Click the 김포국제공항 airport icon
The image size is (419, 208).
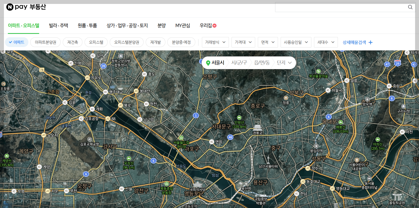pos(90,139)
